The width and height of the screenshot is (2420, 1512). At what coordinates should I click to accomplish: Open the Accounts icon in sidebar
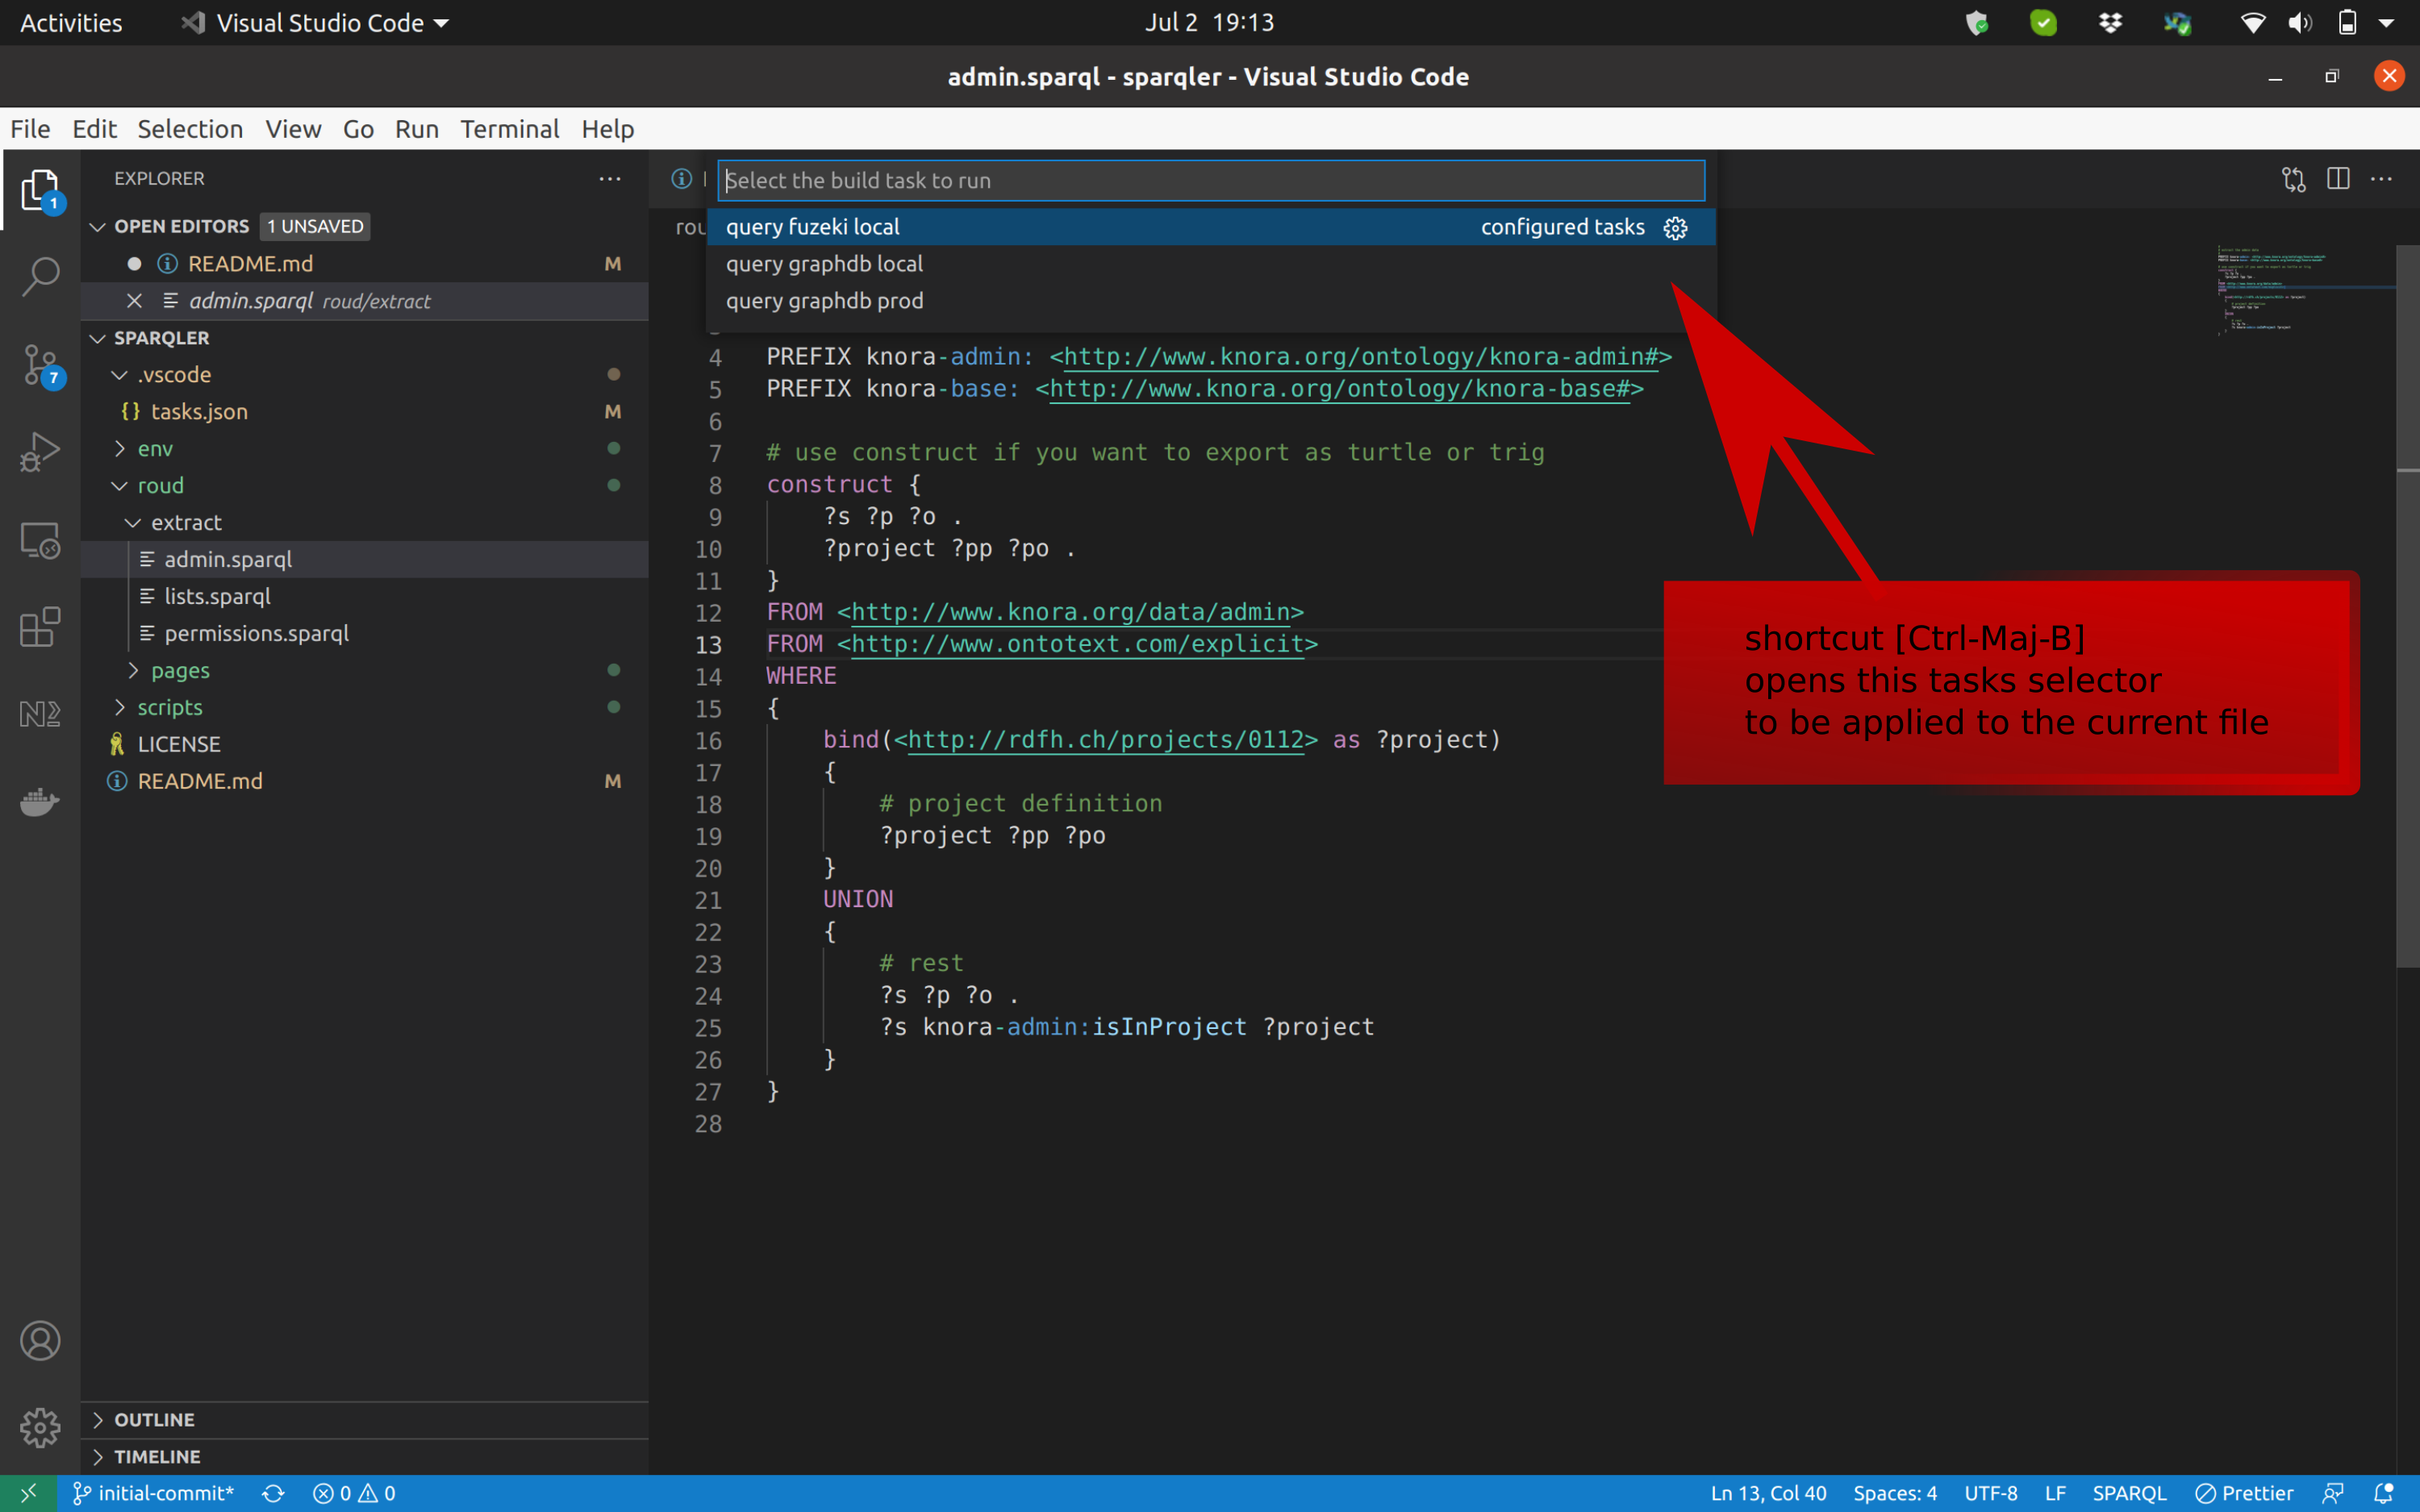[40, 1340]
